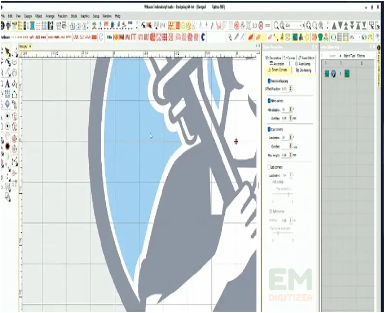This screenshot has height=313, width=384.
Task: Choose the Reshape Object tool below Select
Action: tap(8, 62)
